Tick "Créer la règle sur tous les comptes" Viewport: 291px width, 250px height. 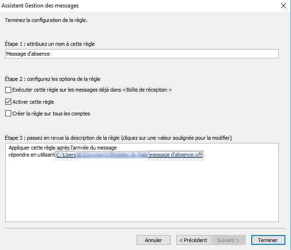(8, 113)
